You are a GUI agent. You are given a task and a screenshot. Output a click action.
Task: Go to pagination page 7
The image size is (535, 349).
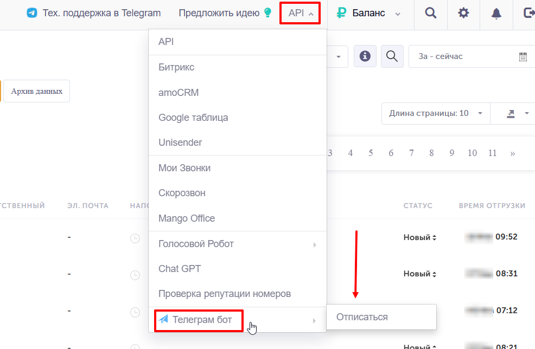coord(411,153)
